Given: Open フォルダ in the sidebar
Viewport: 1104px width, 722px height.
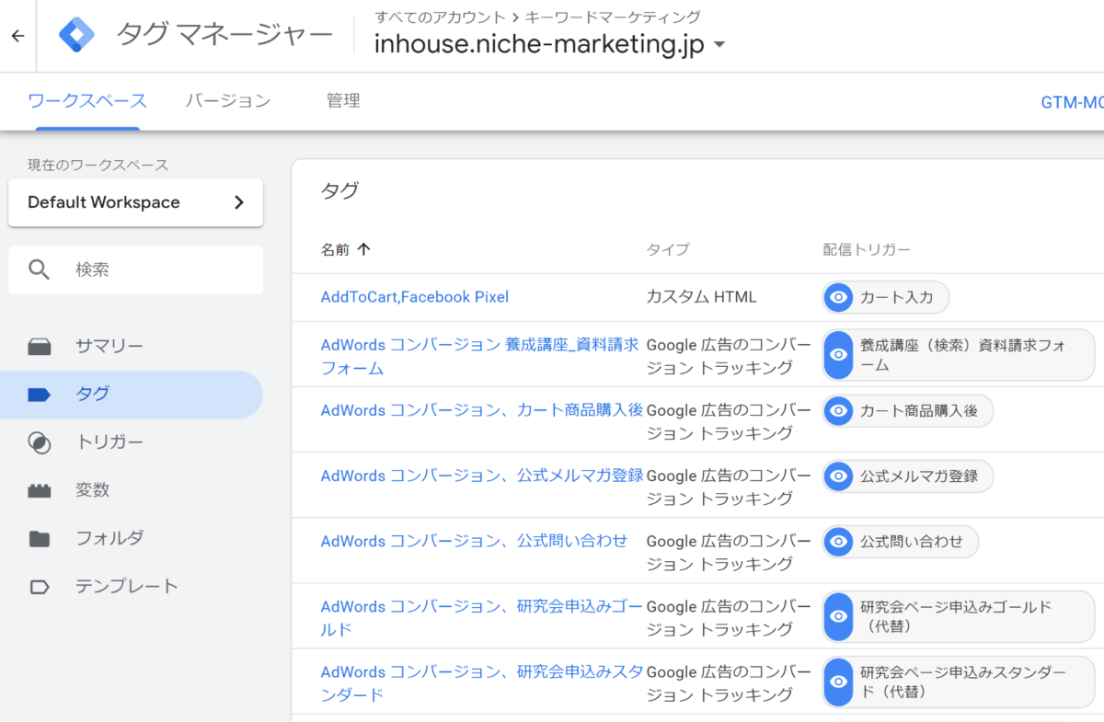Looking at the screenshot, I should pyautogui.click(x=132, y=538).
